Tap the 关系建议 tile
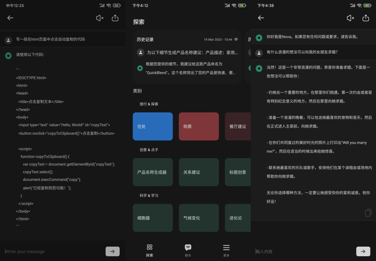Image resolution: width=376 pixels, height=261 pixels. pos(199,172)
